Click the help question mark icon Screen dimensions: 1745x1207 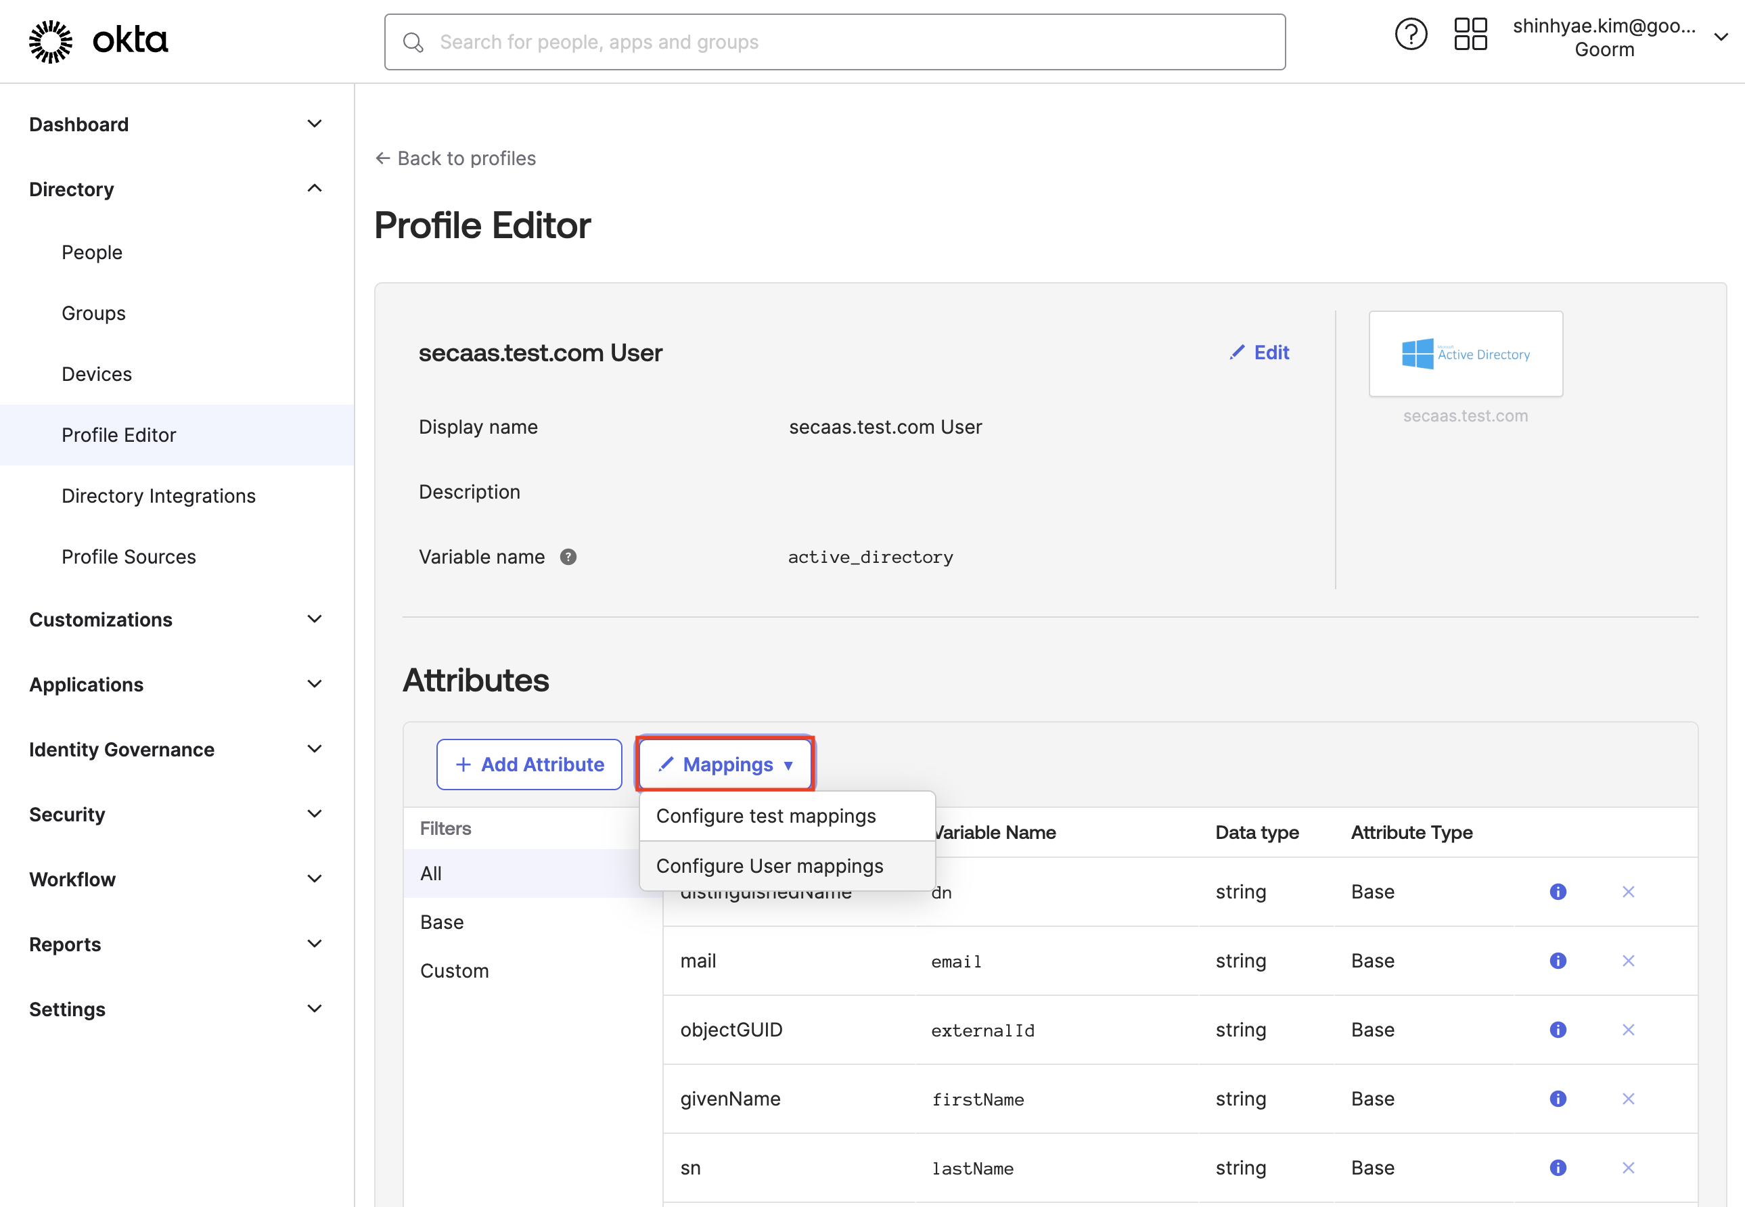click(x=1410, y=35)
